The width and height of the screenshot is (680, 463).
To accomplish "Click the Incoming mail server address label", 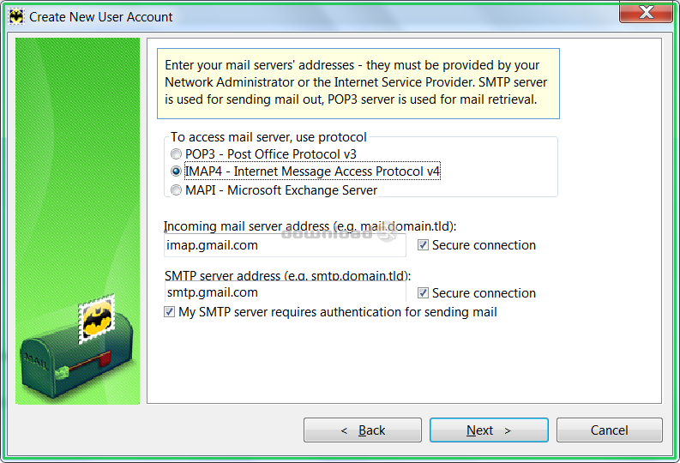I will pyautogui.click(x=310, y=227).
